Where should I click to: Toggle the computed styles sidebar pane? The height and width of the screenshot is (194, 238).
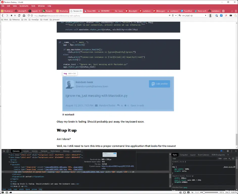coord(233,158)
